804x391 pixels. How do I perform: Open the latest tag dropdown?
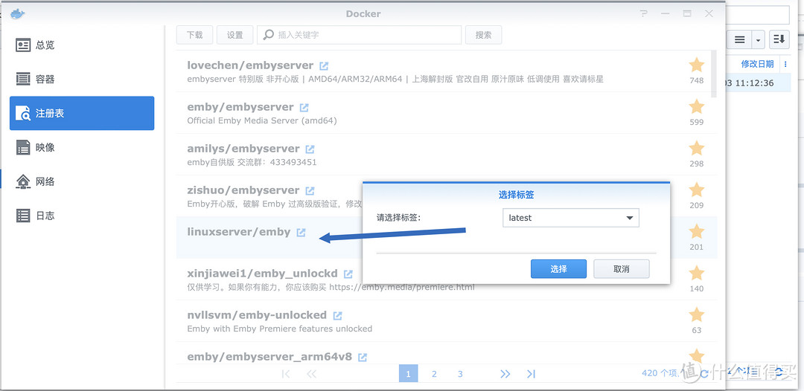pos(571,218)
